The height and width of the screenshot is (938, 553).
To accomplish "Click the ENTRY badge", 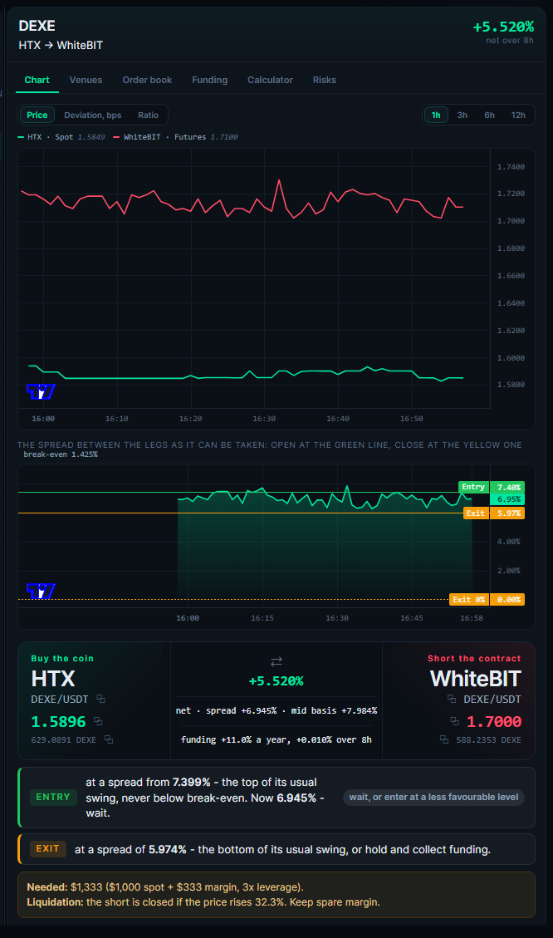I will pos(53,797).
